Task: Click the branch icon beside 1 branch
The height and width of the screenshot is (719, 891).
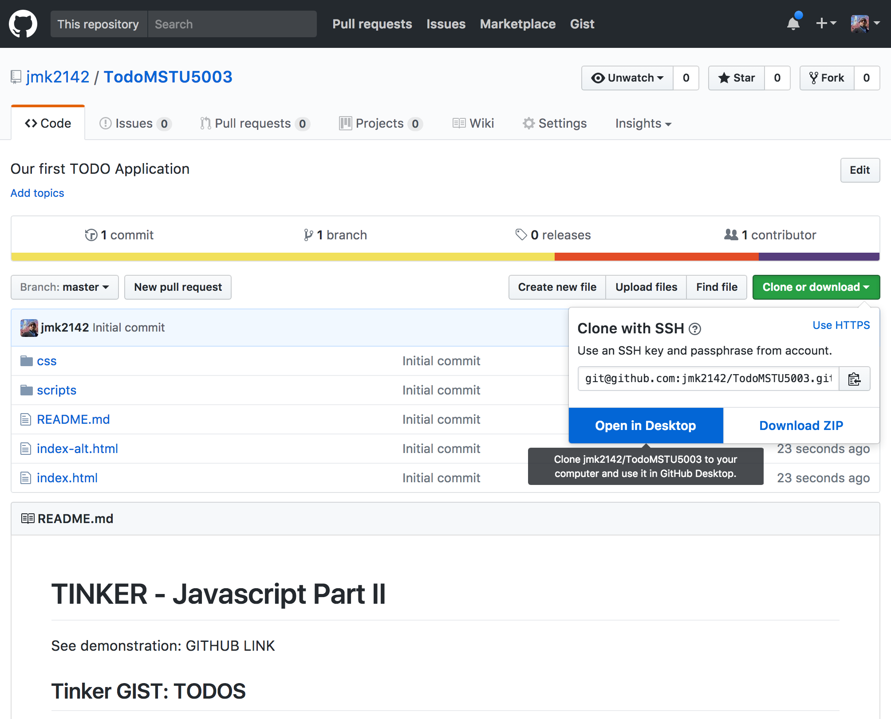Action: [308, 235]
